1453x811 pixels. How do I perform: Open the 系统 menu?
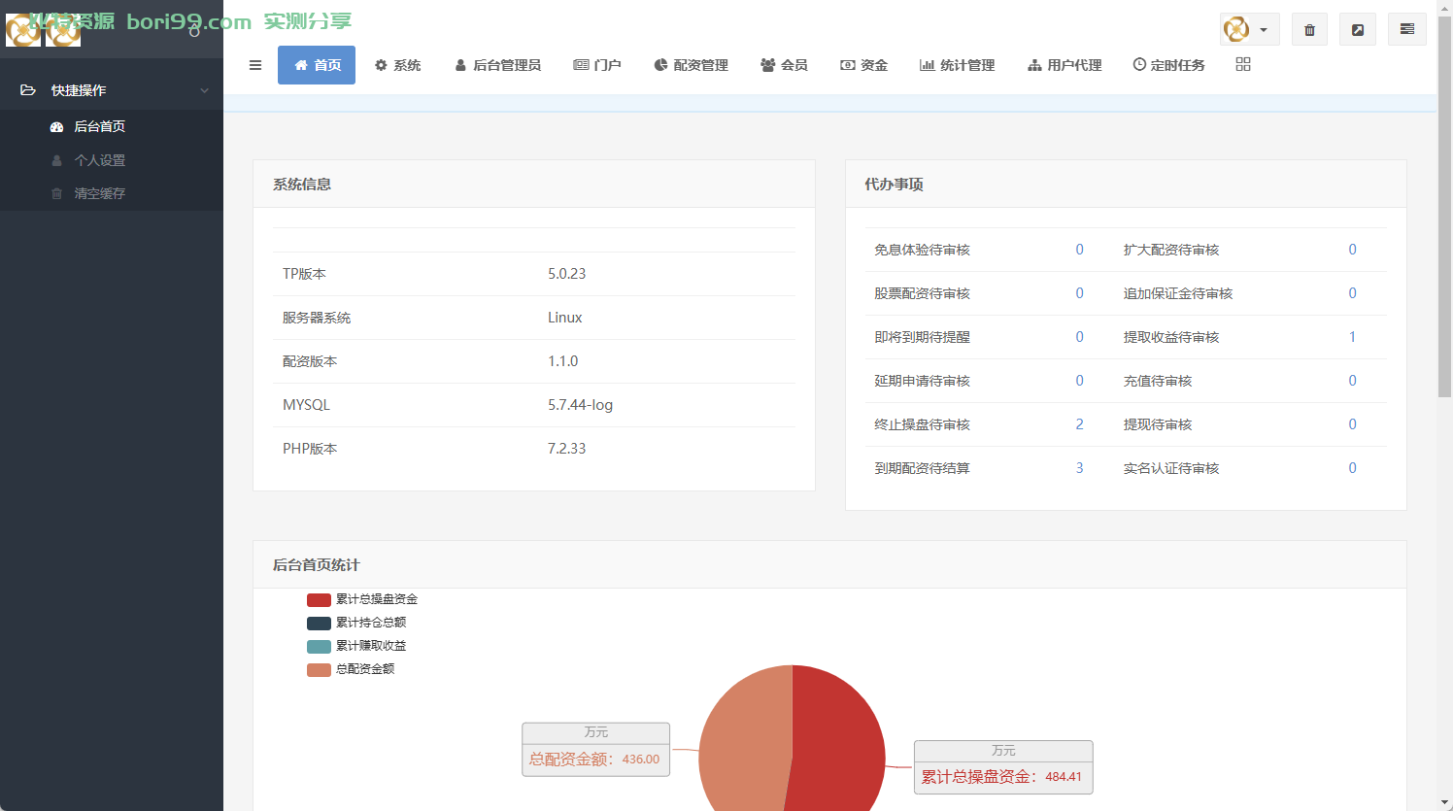coord(397,65)
